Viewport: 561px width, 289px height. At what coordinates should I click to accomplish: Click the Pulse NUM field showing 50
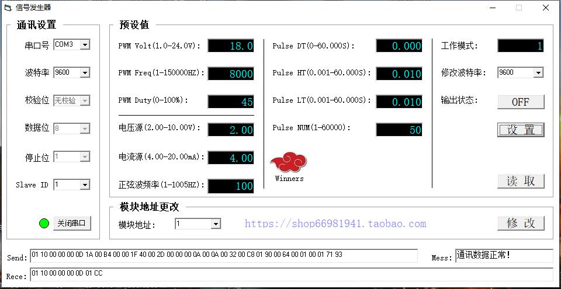(399, 130)
